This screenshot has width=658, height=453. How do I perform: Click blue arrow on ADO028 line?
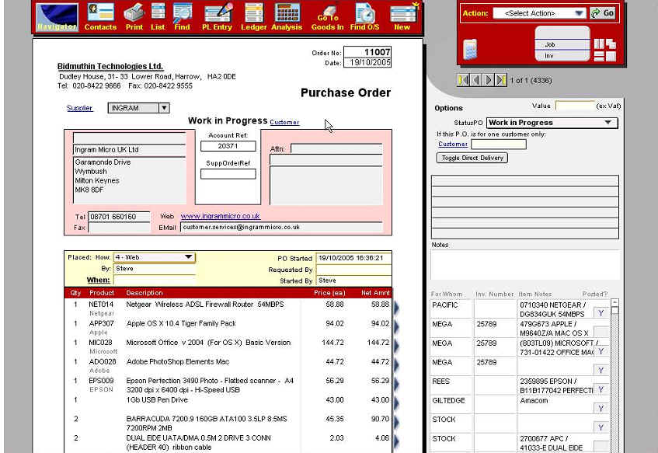click(x=396, y=366)
